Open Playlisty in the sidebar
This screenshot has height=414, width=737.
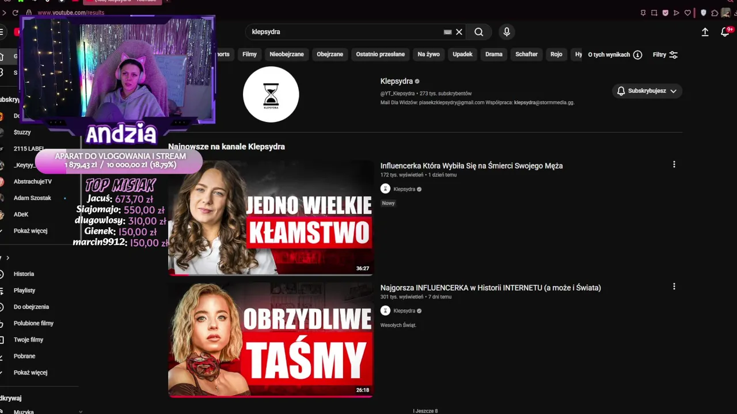pyautogui.click(x=24, y=290)
